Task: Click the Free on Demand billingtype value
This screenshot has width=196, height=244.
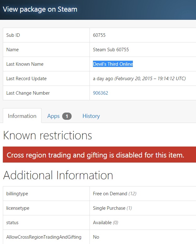Action: [x=110, y=194]
